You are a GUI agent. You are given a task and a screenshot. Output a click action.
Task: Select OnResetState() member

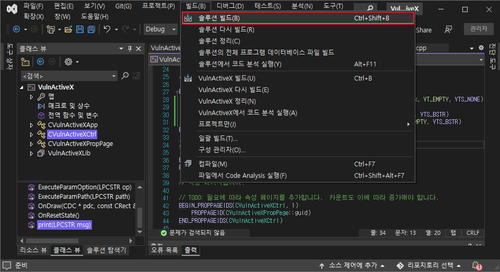[59, 216]
